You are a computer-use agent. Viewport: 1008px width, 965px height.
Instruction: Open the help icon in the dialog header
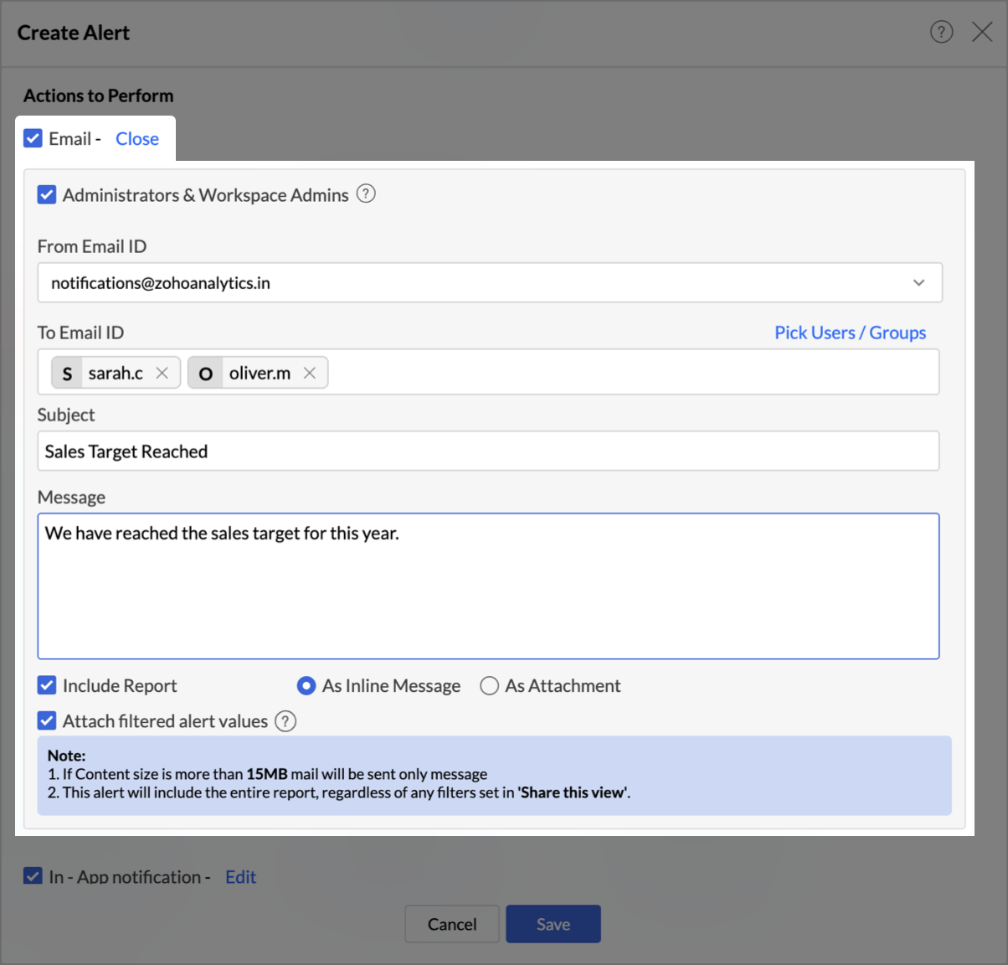(941, 32)
